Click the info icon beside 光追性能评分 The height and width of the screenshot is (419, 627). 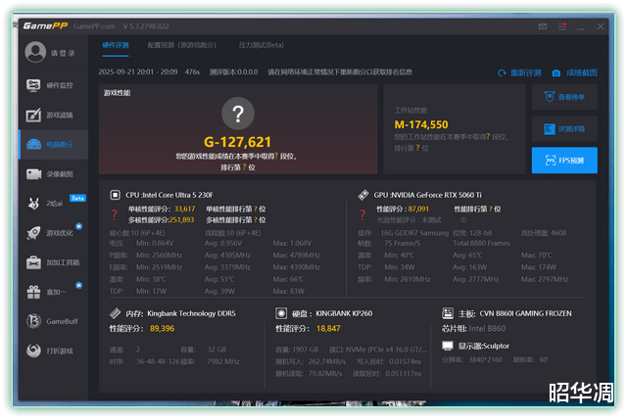463,219
